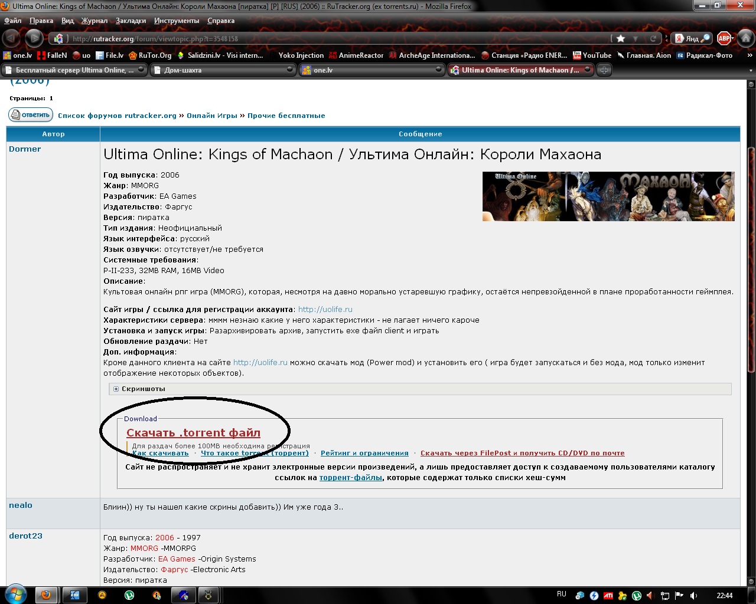Open the Вид menu
Screen dimensions: 756x604
pos(67,21)
